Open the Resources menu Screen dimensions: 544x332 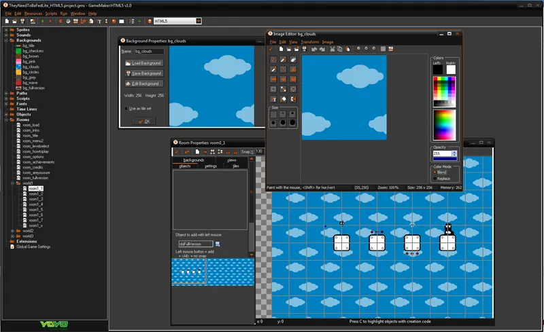pyautogui.click(x=33, y=14)
